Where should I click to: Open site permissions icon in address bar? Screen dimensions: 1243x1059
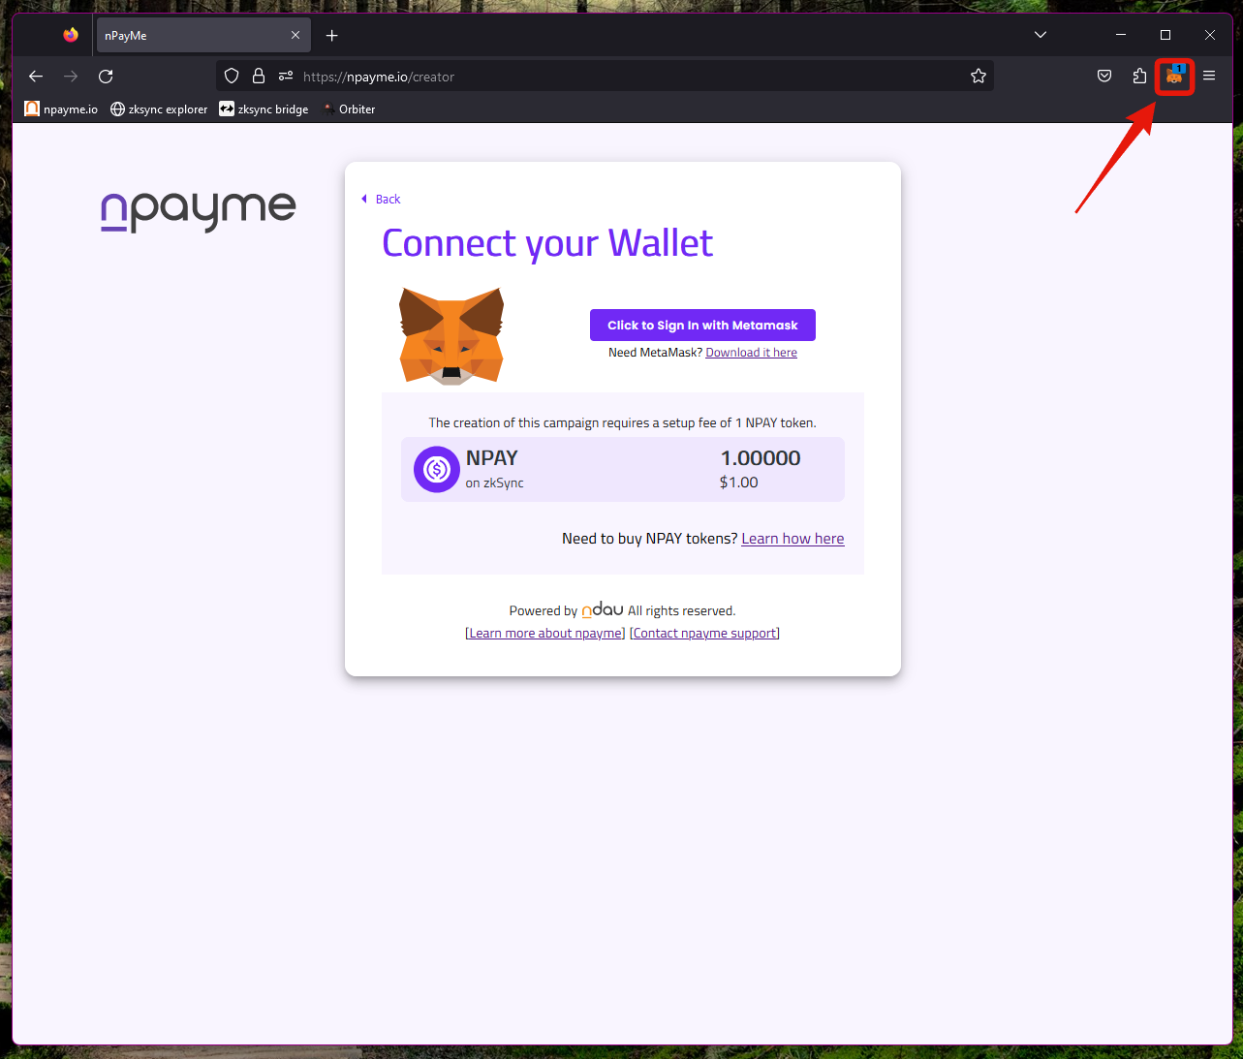pyautogui.click(x=286, y=76)
